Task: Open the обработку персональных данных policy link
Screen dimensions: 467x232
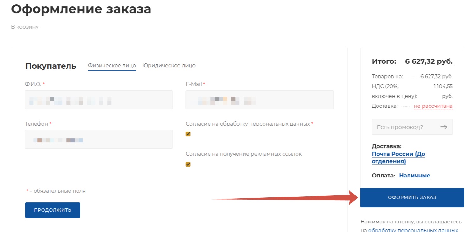Action: pyautogui.click(x=413, y=230)
